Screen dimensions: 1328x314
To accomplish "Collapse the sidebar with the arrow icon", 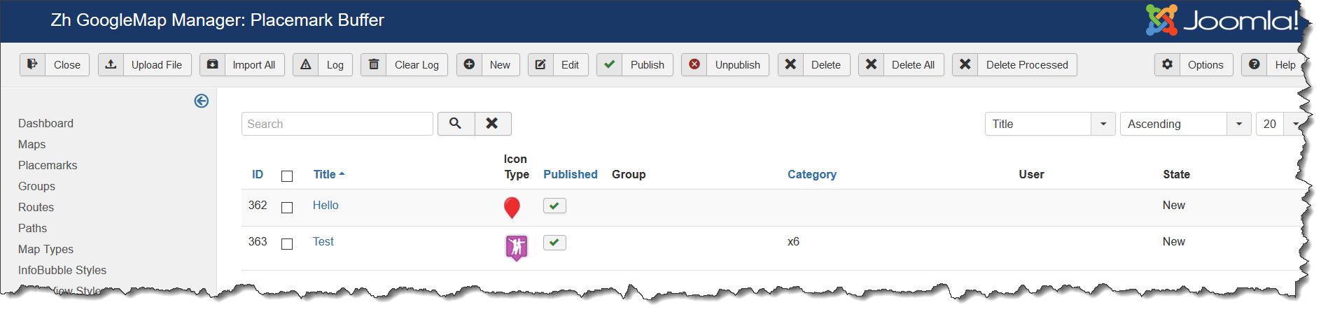I will 202,101.
